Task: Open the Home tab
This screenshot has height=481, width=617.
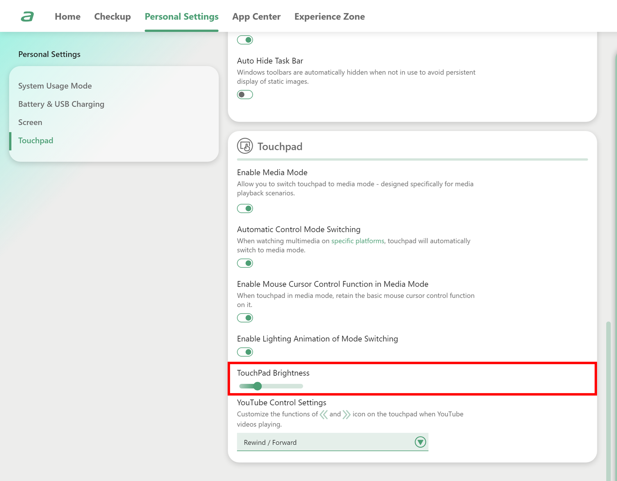Action: [68, 16]
